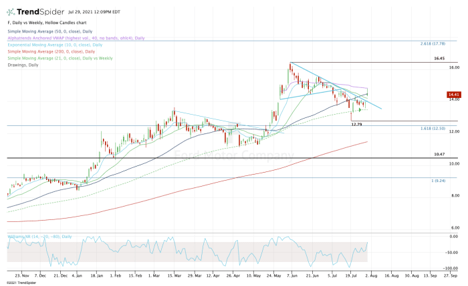The height and width of the screenshot is (286, 468).
Task: Click the TrendSpider copyright text at bottom
Action: pyautogui.click(x=22, y=282)
